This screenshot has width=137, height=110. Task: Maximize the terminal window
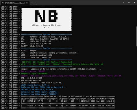click(129, 3)
